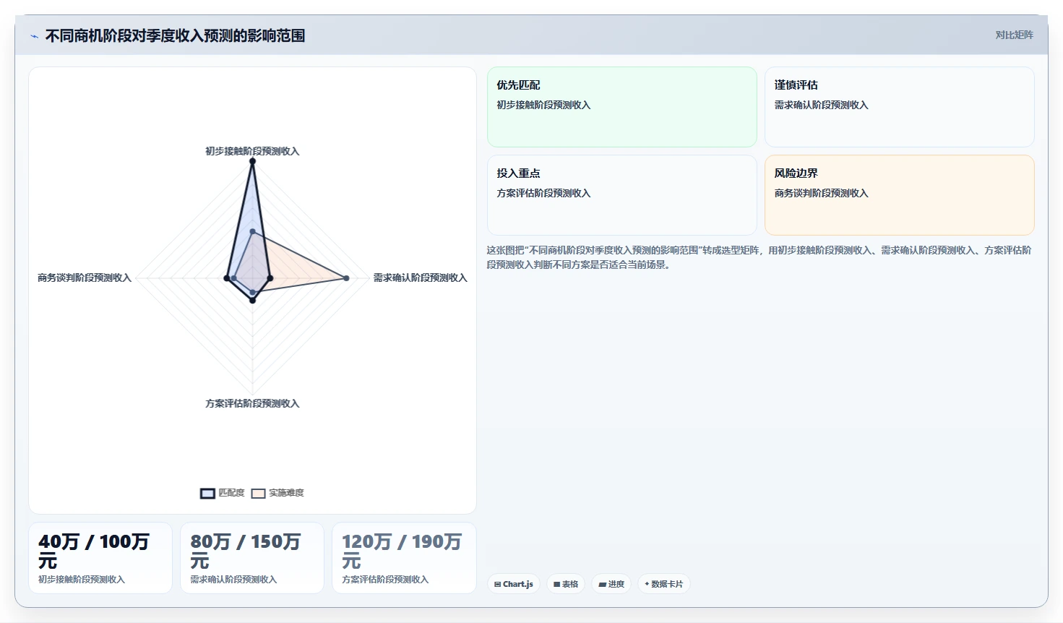Click the 实施难度 legend label

click(286, 493)
